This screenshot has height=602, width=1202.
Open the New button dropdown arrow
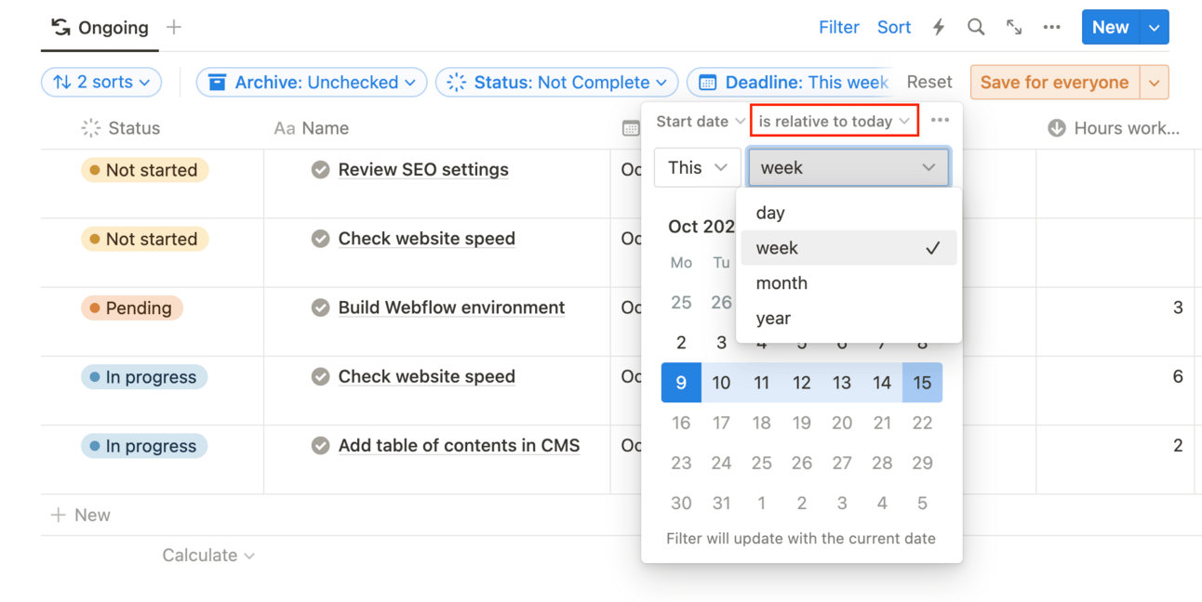coord(1155,28)
